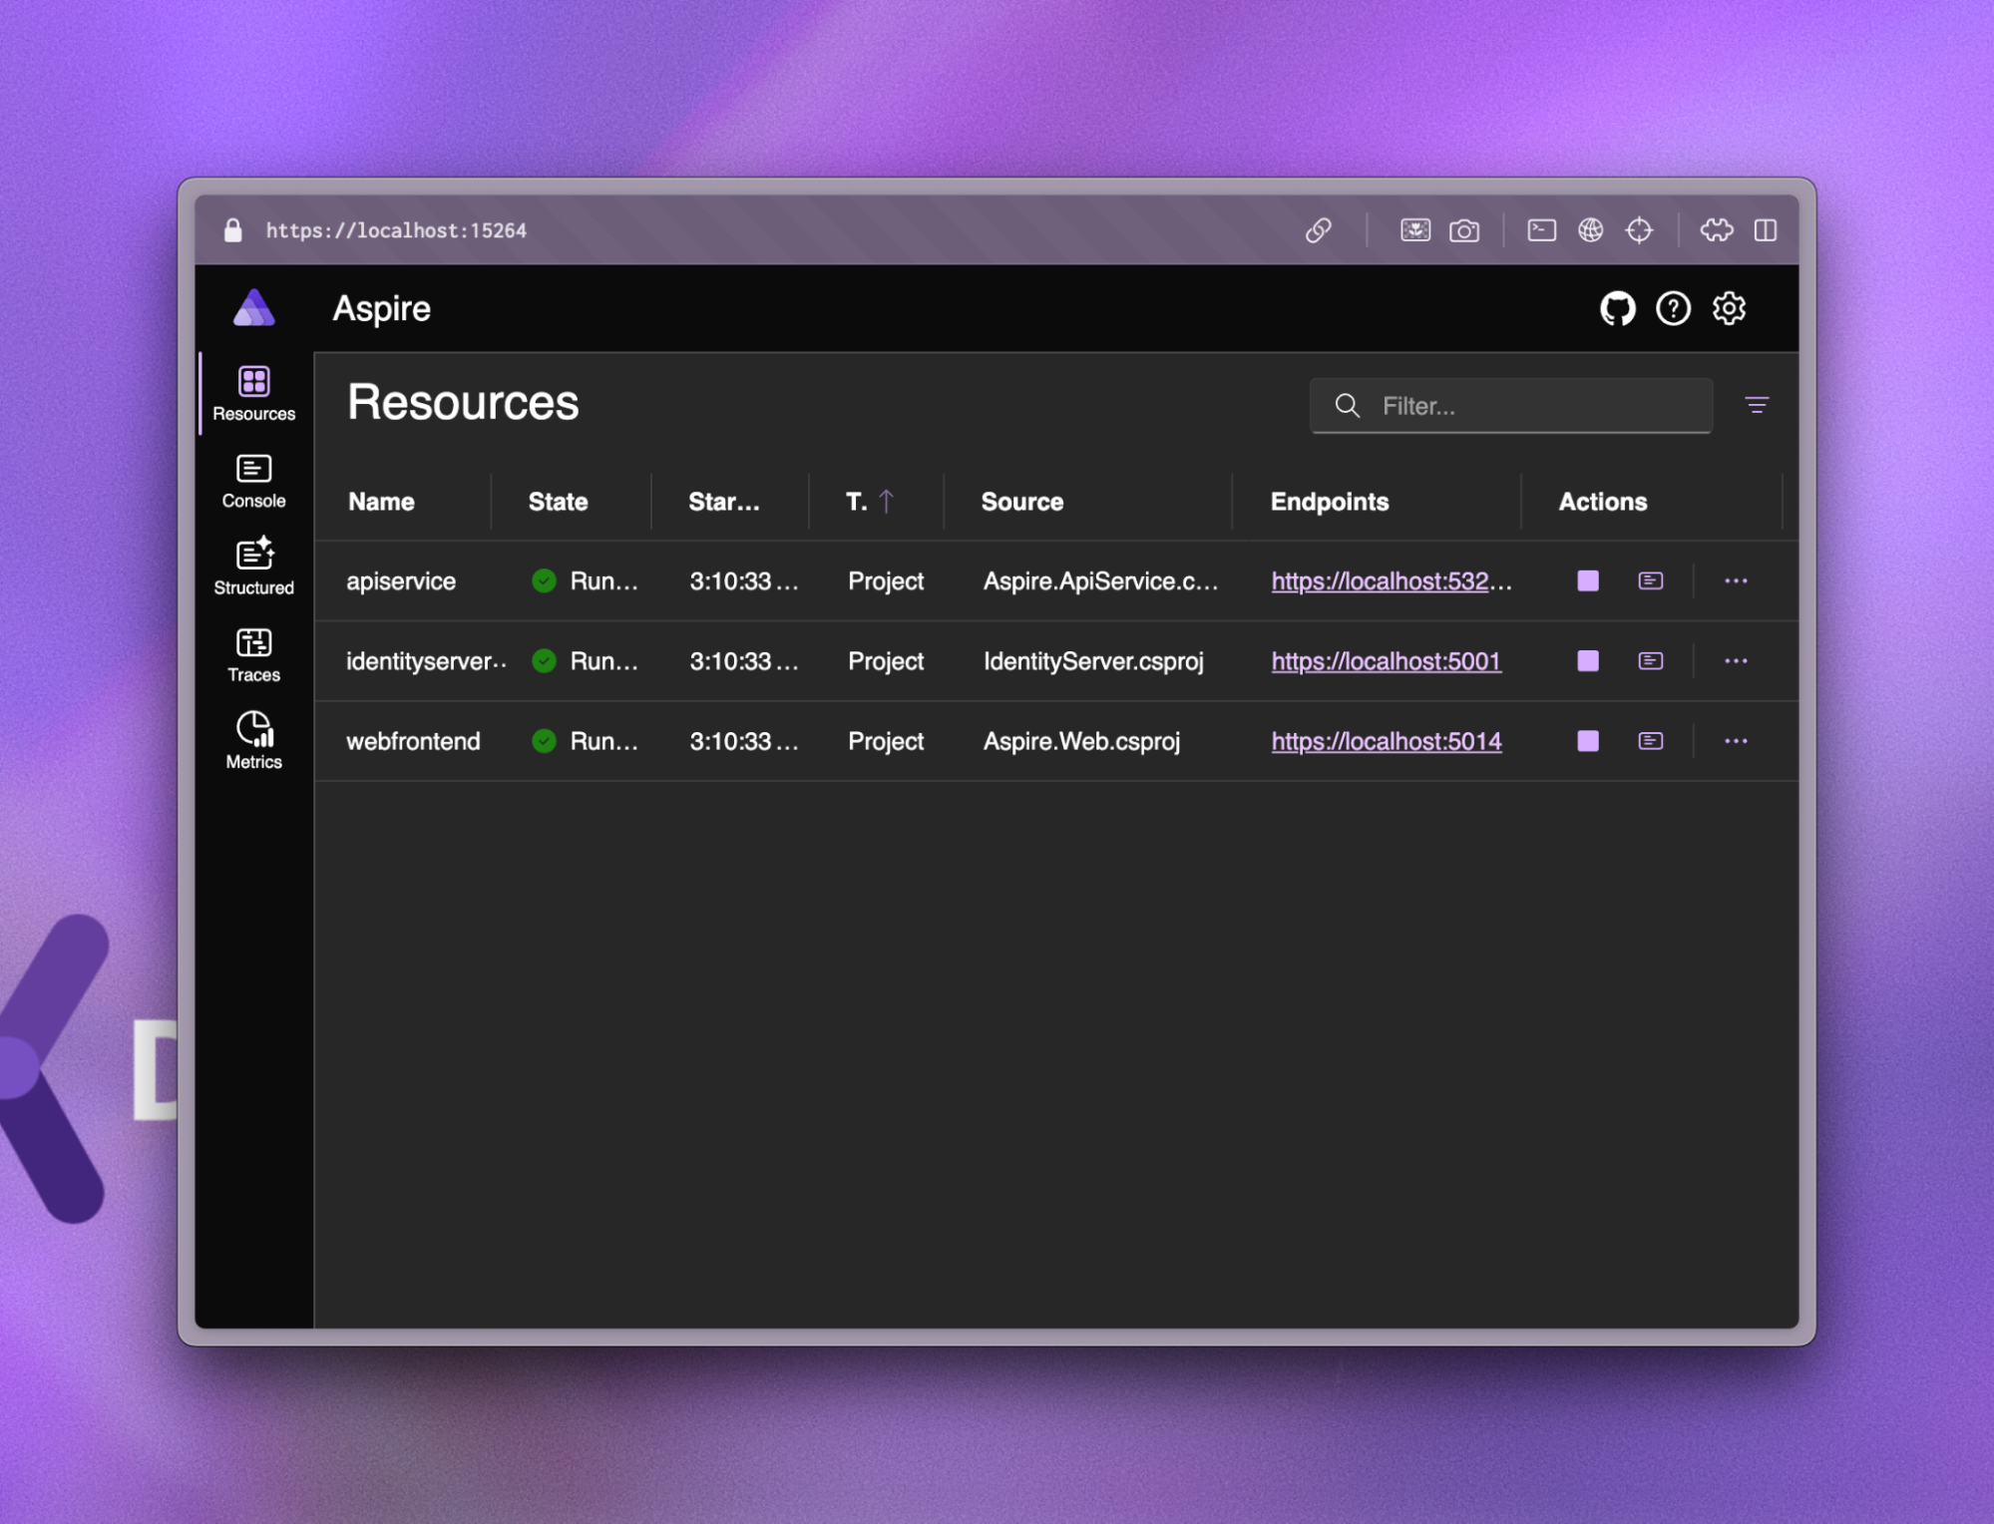Viewport: 1994px width, 1524px height.
Task: Click the image capture toolbar icon
Action: coord(1414,230)
